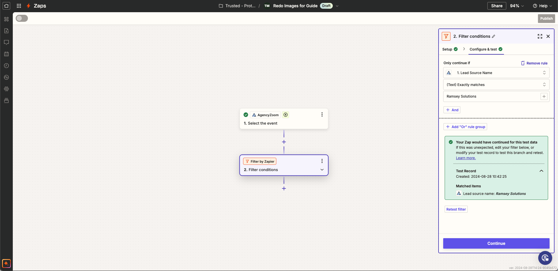The width and height of the screenshot is (558, 271).
Task: Collapse the Test Record section
Action: point(541,171)
